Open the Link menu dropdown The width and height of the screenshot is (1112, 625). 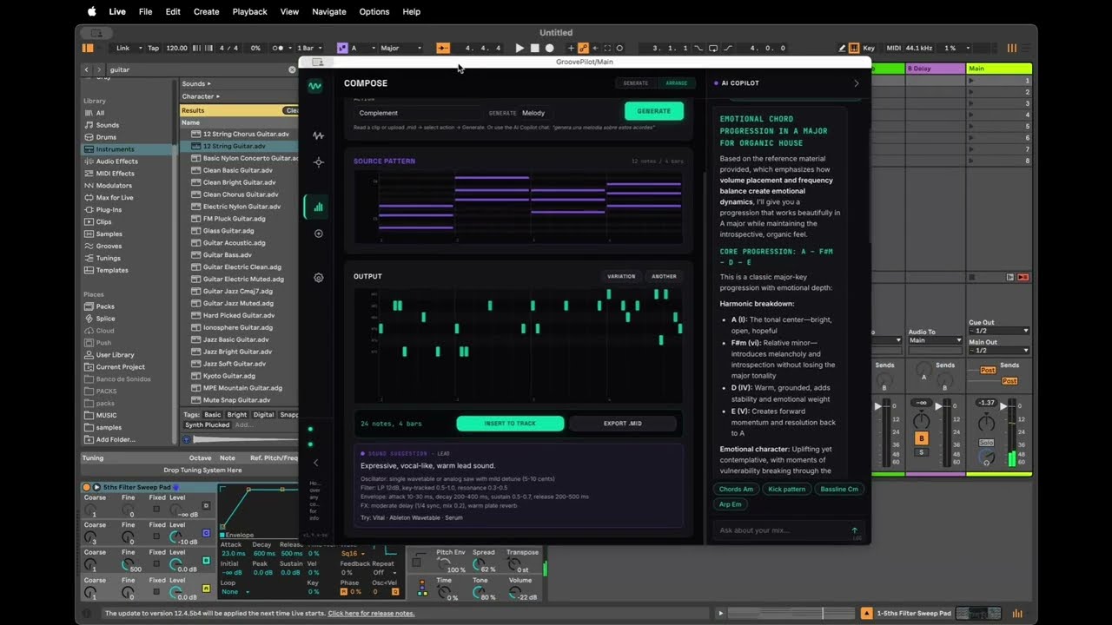126,48
